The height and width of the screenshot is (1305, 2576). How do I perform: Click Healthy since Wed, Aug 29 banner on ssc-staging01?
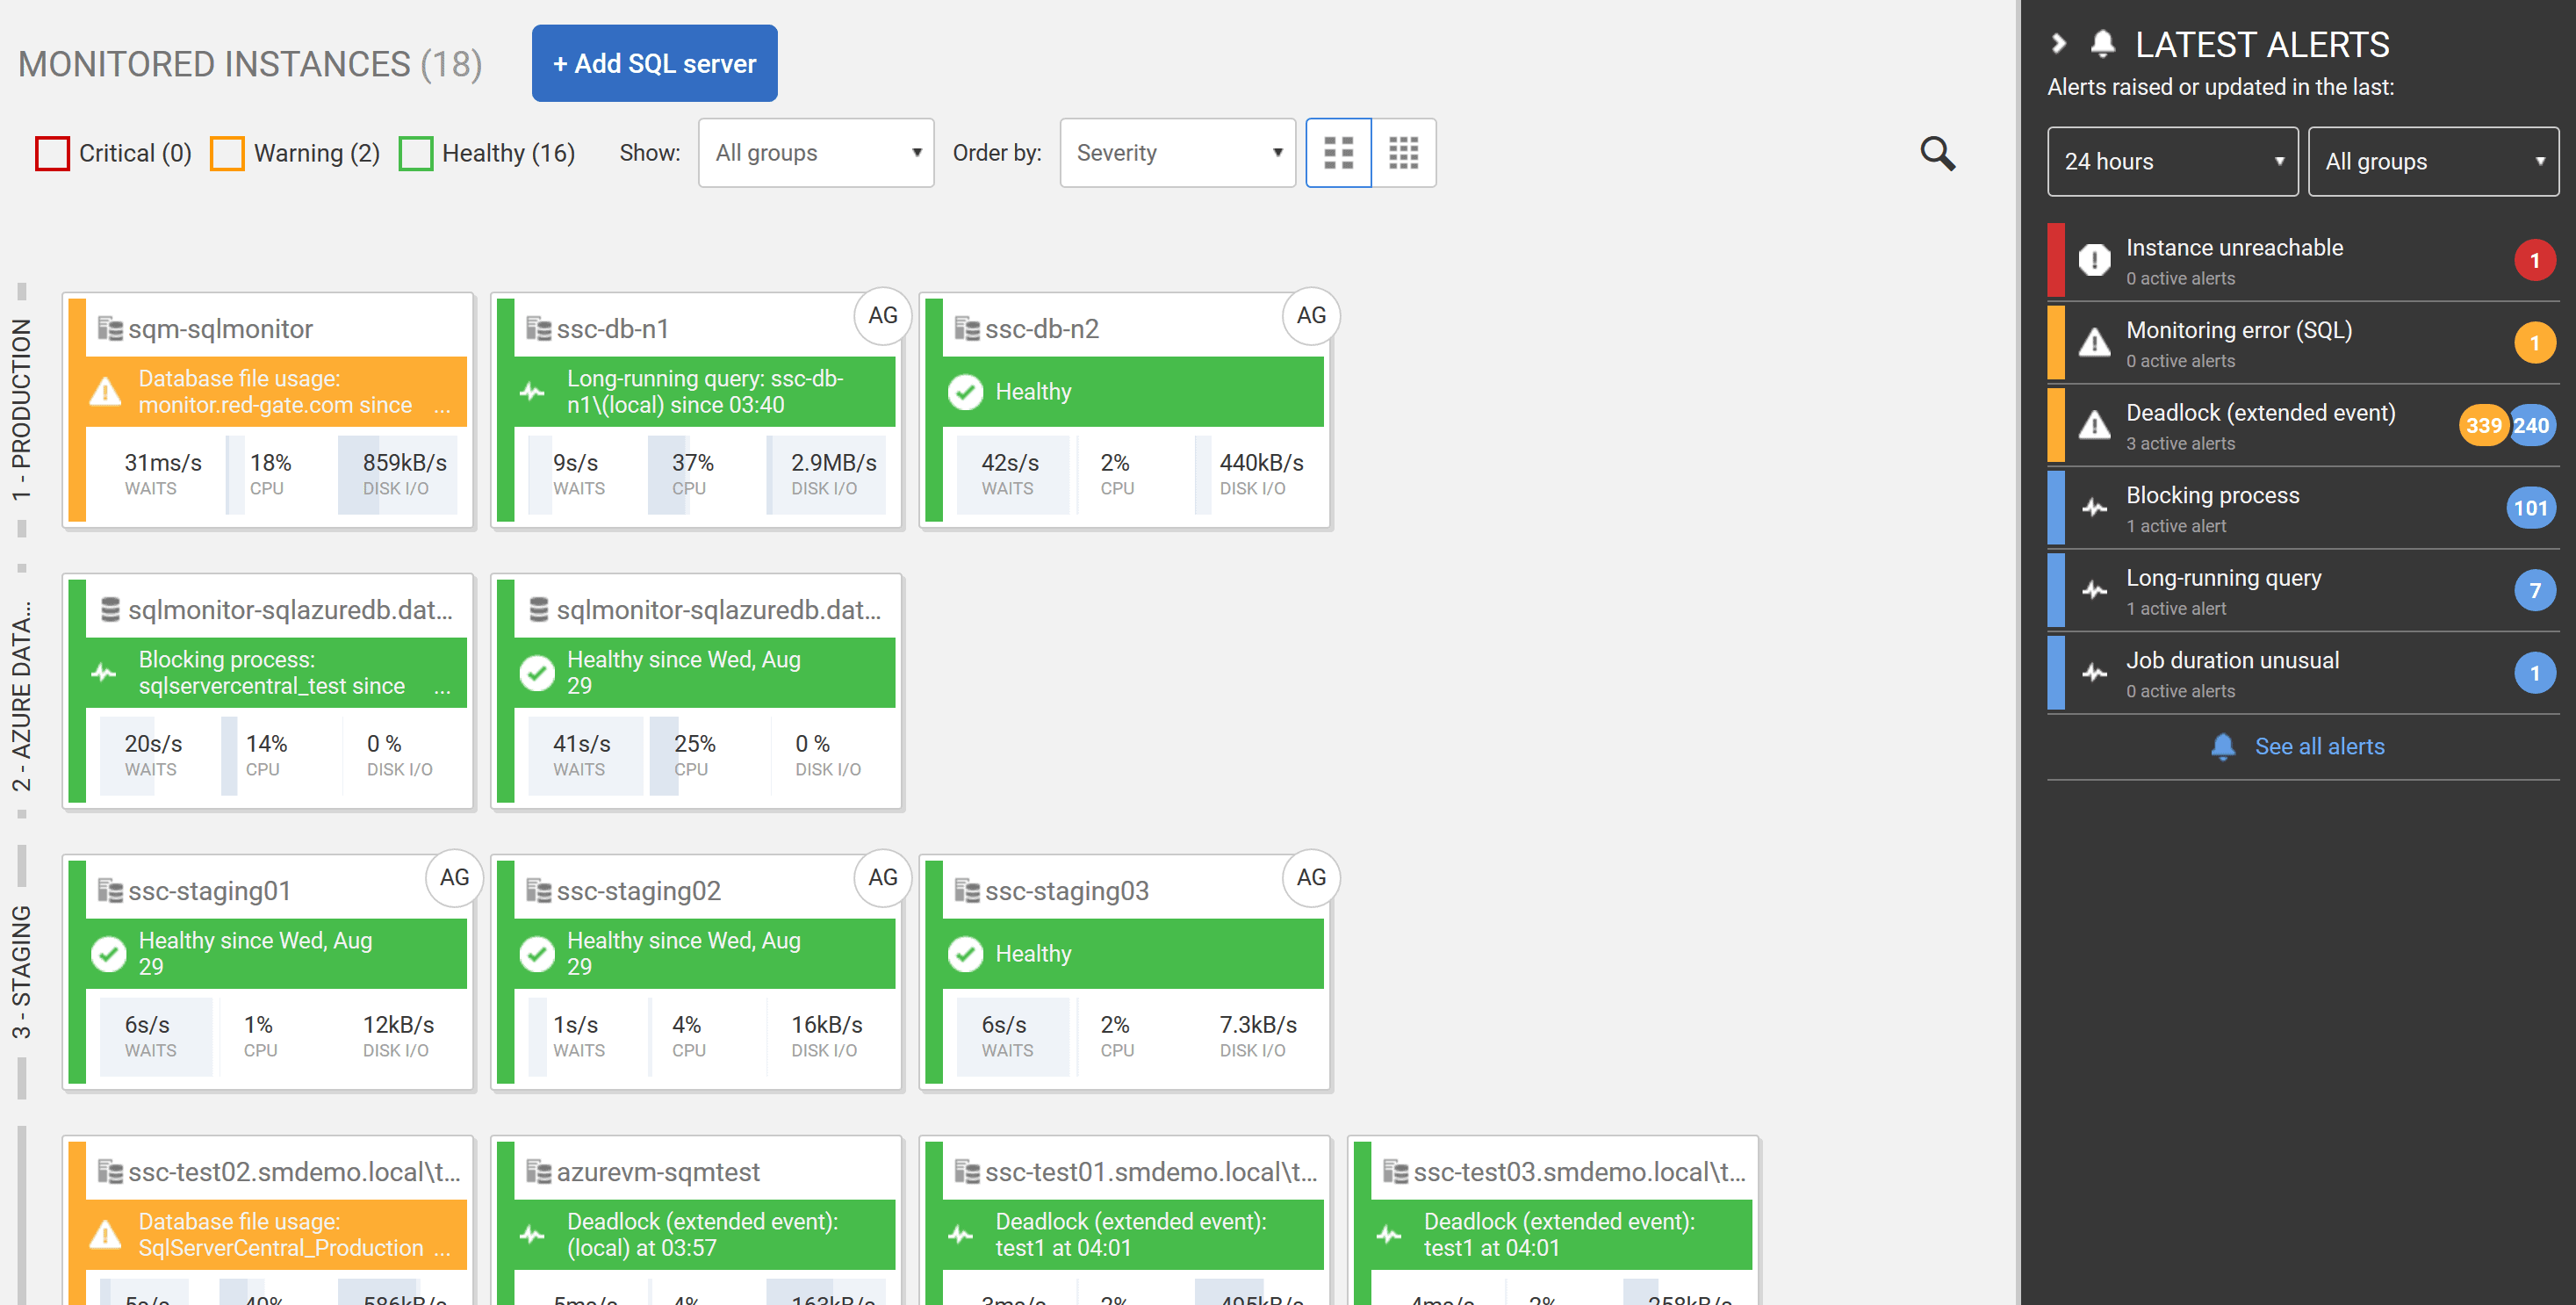point(275,953)
